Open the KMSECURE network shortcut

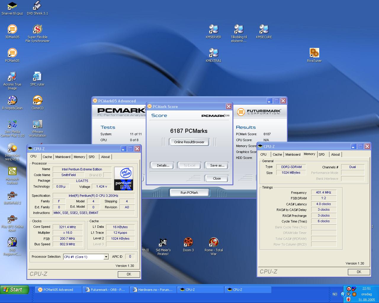click(x=264, y=32)
